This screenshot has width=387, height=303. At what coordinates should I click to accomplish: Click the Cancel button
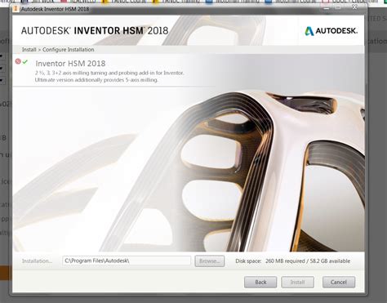[339, 283]
